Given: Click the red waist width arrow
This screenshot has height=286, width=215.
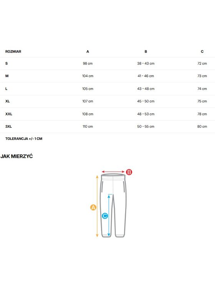Looking at the screenshot, I should 113,172.
